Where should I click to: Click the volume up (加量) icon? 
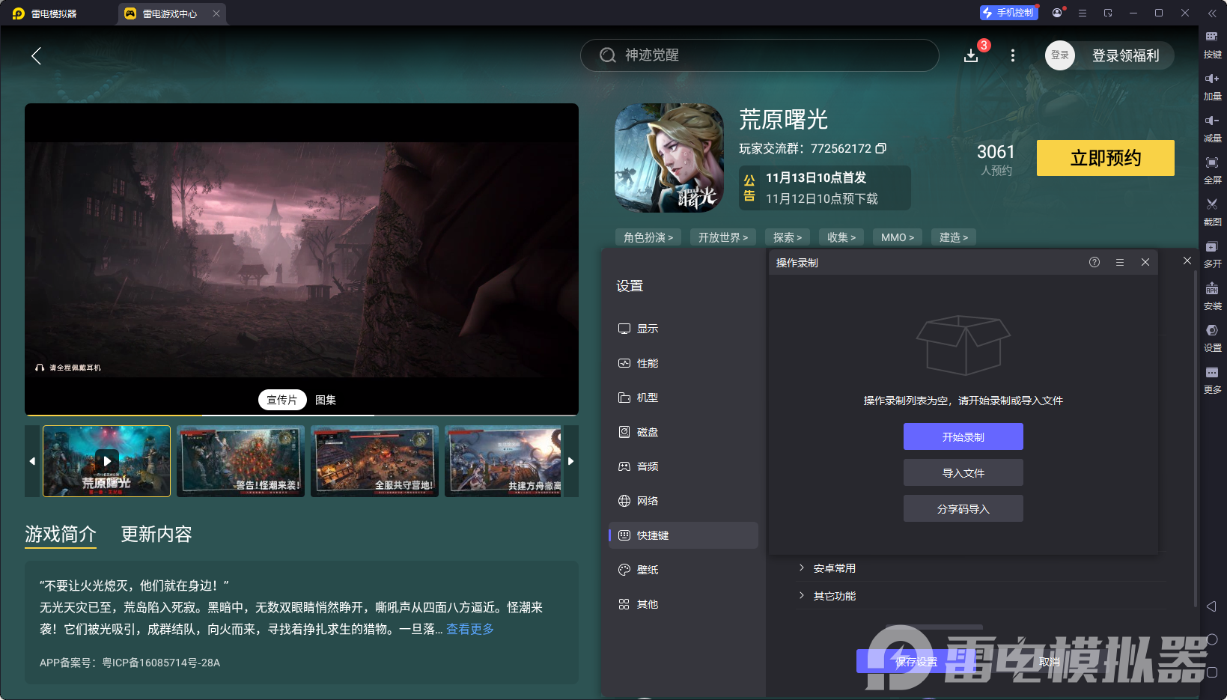point(1211,79)
